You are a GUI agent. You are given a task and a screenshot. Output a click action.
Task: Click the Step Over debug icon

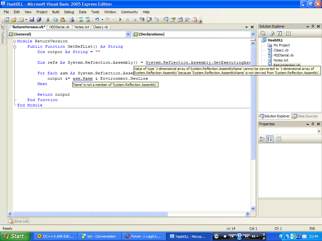pos(149,19)
